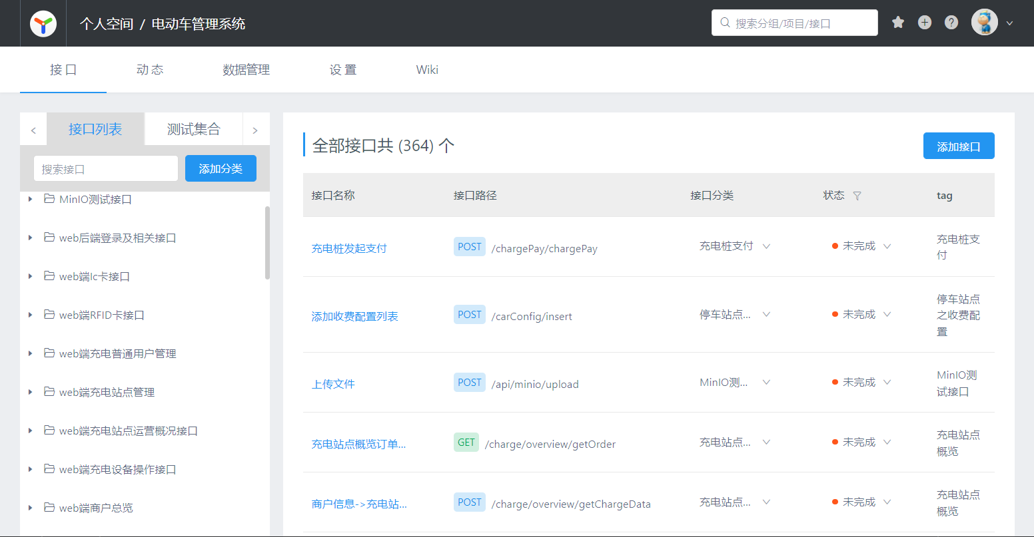Expand the MinIO测试接口 tree node
This screenshot has width=1034, height=537.
tap(30, 199)
